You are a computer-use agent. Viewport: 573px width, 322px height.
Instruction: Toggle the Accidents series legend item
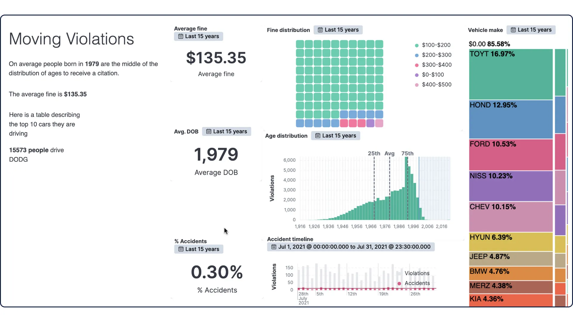tap(417, 283)
